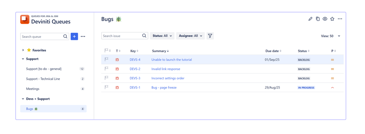Select the Bugs queue in sidebar
The image size is (365, 134).
tap(53, 109)
